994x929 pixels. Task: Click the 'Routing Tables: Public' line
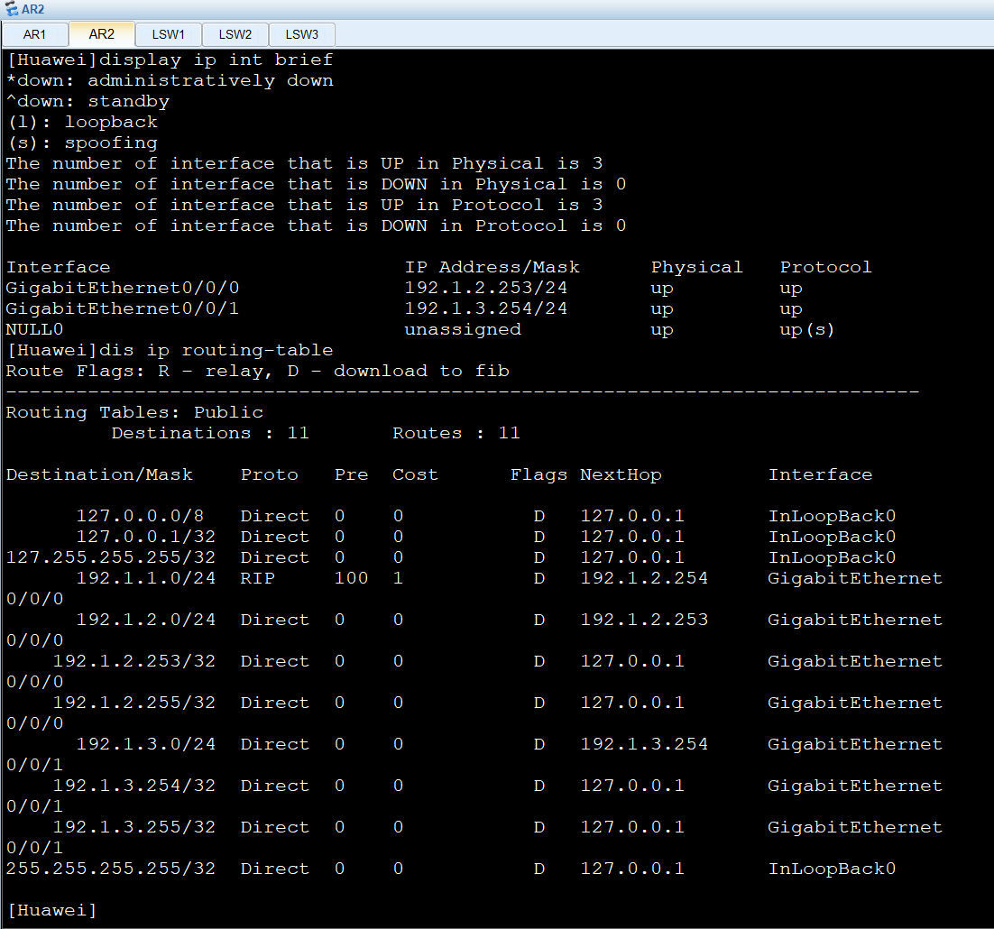(134, 412)
